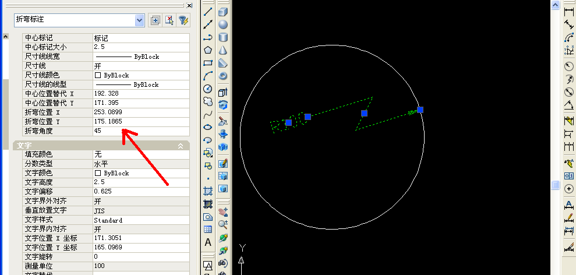Click the Revolve tool
Screen dimensions: 576x275
tap(223, 105)
